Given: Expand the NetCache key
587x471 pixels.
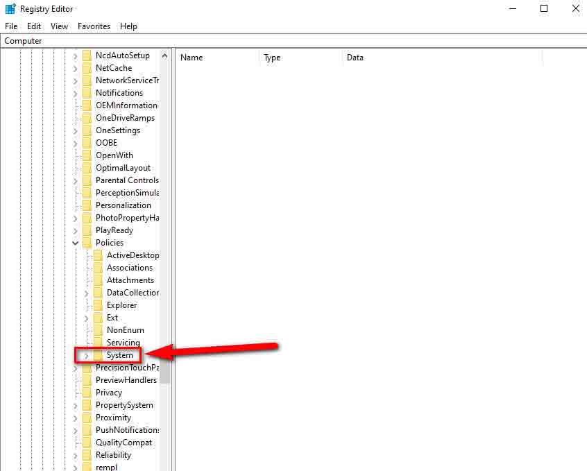Looking at the screenshot, I should click(x=75, y=69).
